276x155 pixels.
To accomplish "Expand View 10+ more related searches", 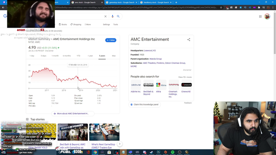I will click(185, 77).
